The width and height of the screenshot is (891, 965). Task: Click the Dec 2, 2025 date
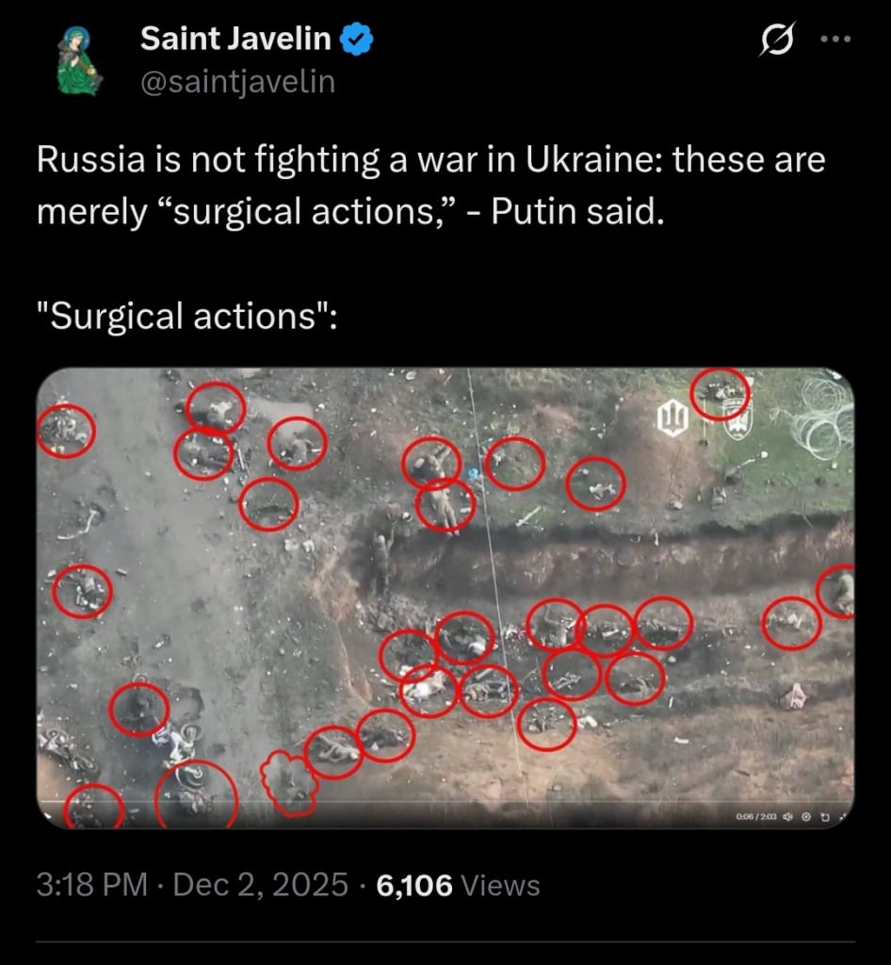click(261, 885)
